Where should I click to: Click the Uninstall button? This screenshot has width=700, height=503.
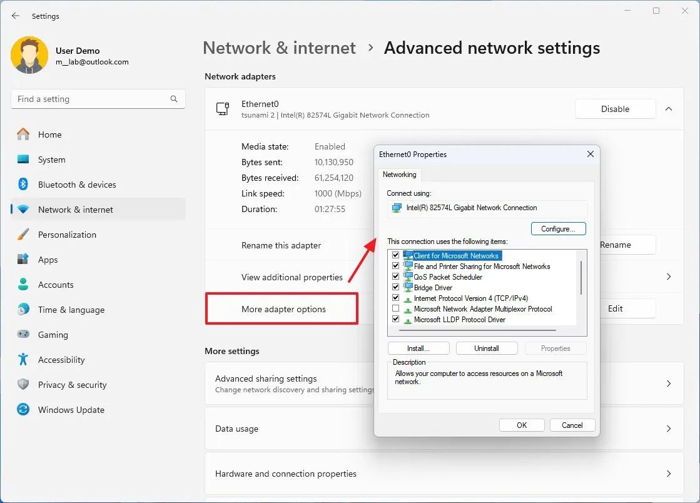click(x=487, y=348)
